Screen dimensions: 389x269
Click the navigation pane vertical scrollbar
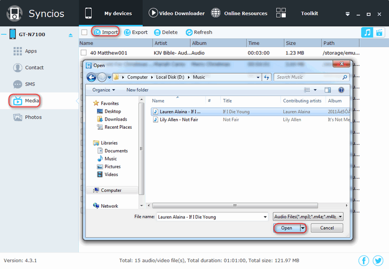coord(141,149)
